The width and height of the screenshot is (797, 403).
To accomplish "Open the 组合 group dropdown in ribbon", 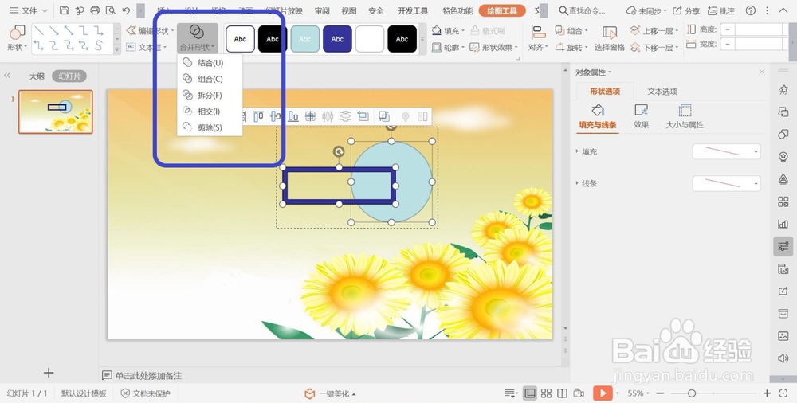I will 571,31.
